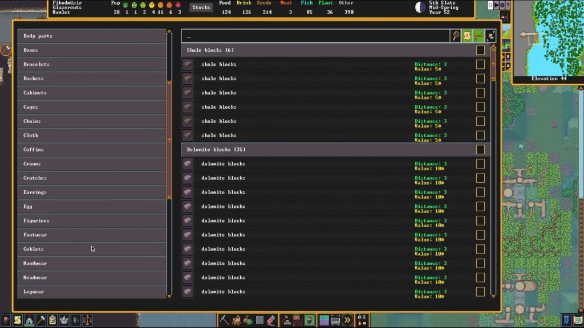584x328 pixels.
Task: Select the Boxes category
Action: tap(92, 50)
